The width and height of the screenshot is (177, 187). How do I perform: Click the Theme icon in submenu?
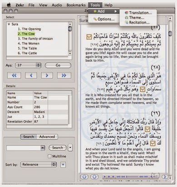pyautogui.click(x=127, y=18)
